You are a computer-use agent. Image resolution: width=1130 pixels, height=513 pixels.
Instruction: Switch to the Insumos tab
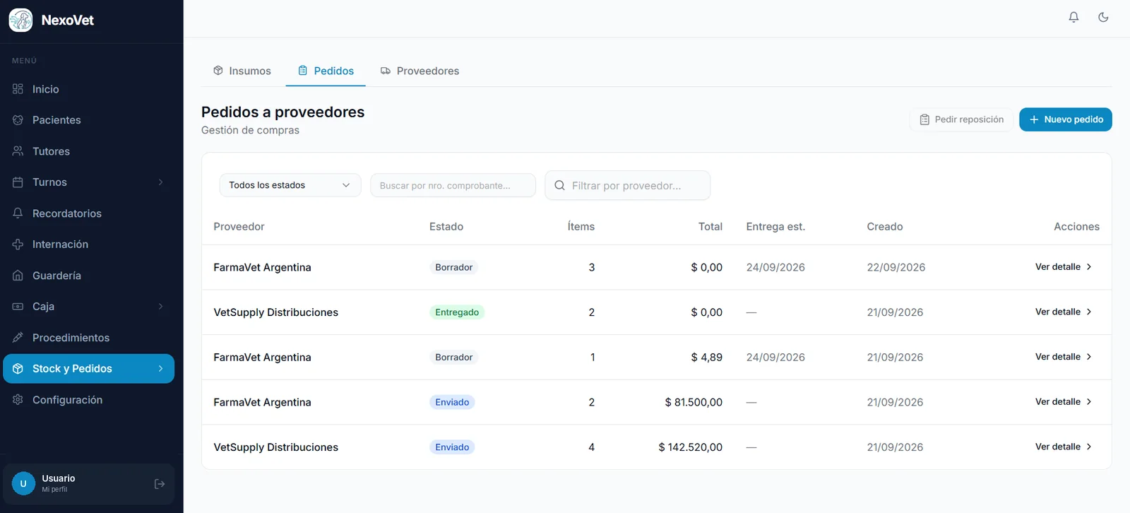(242, 71)
